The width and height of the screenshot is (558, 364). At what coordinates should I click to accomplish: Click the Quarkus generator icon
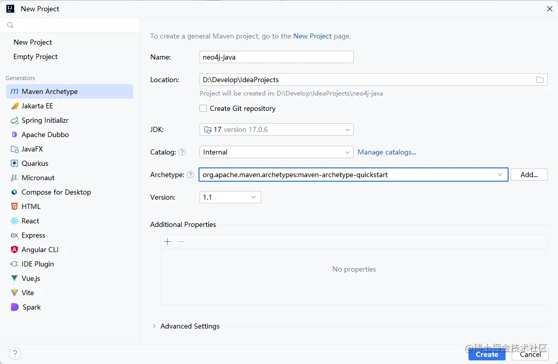[14, 163]
